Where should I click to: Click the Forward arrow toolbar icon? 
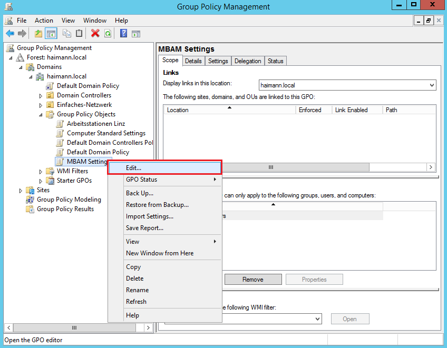click(22, 34)
